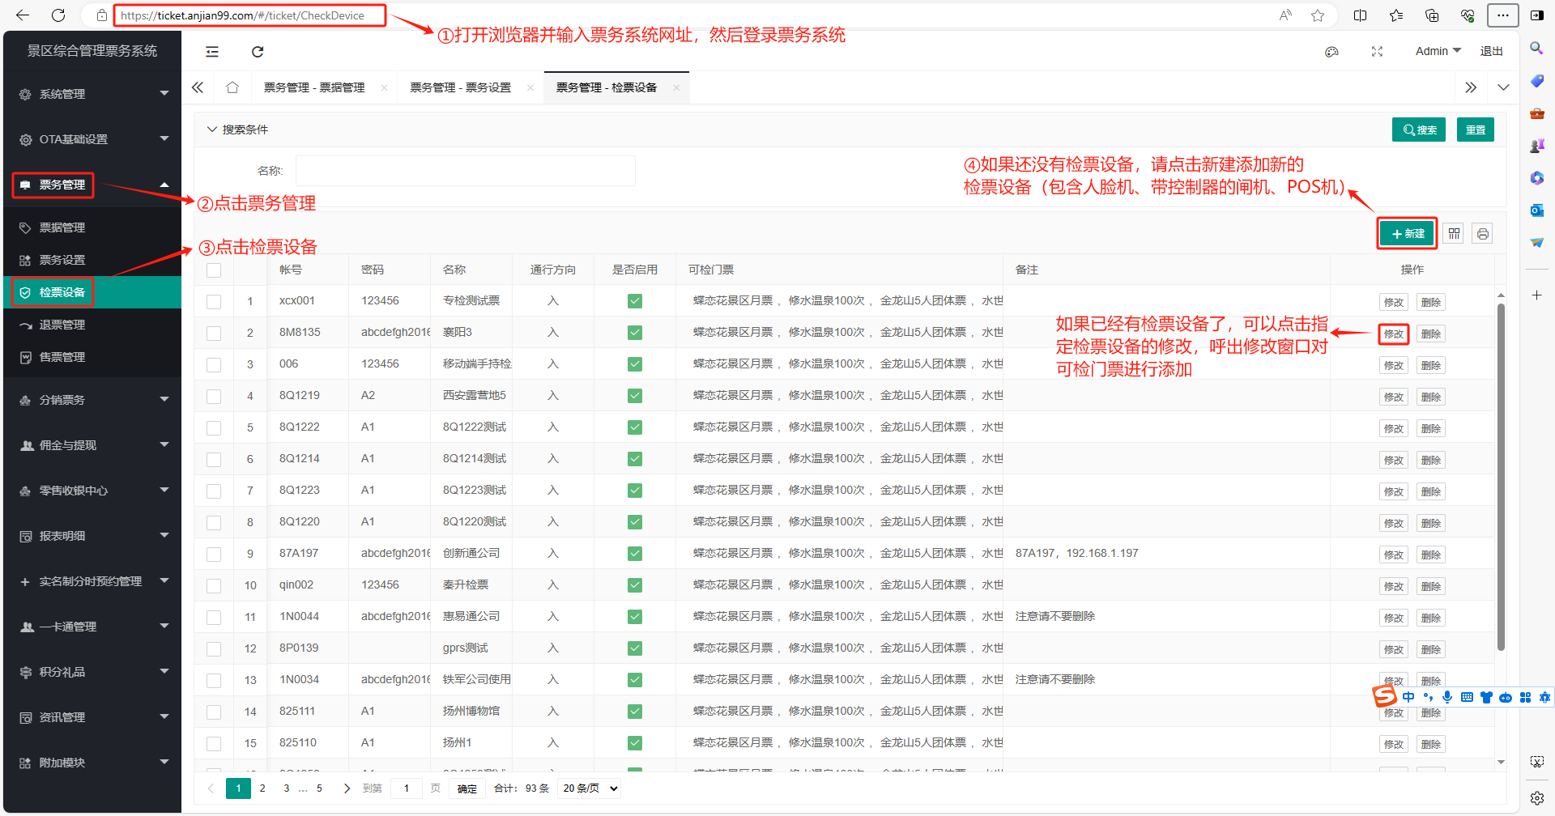Screen dimensions: 1555x816
Task: Expand the 佣金与提现 menu
Action: (x=92, y=445)
